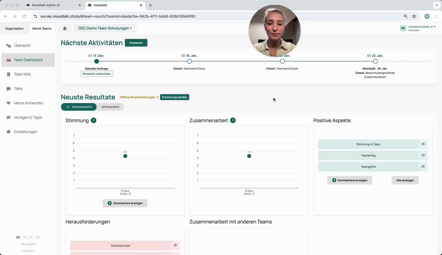
Task: Click the browser forward arrow
Action: click(15, 16)
